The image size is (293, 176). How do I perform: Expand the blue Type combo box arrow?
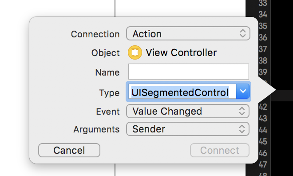coord(243,91)
